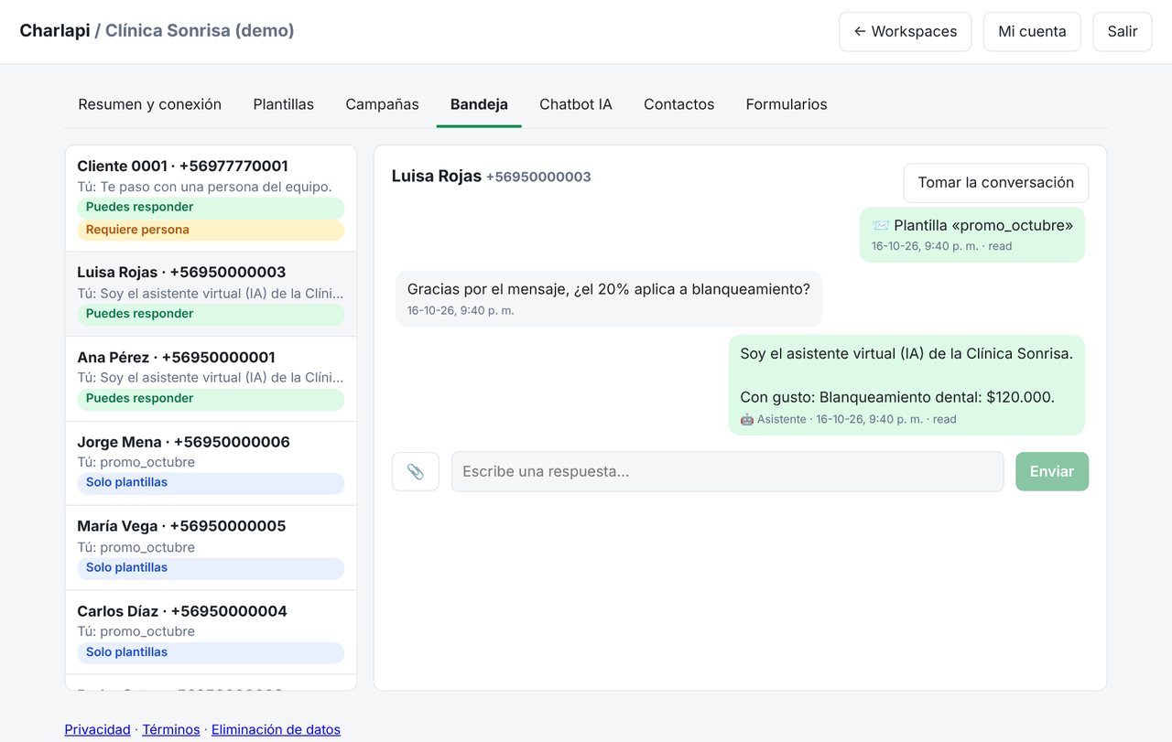Click Clínica Sonrisa (demo) workspace name
This screenshot has height=742, width=1172.
click(200, 30)
